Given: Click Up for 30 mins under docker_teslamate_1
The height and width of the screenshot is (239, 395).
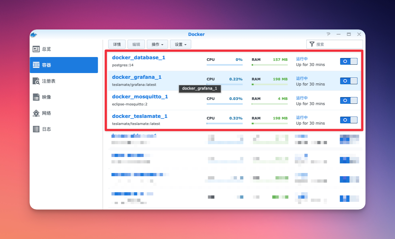Looking at the screenshot, I should [x=310, y=123].
